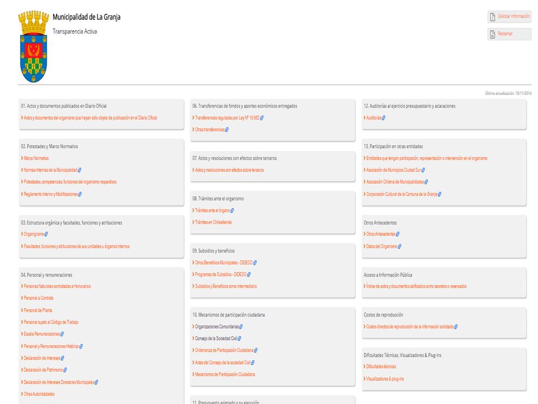
Task: Click the Transparencia Activa subtitle
Action: 75,31
